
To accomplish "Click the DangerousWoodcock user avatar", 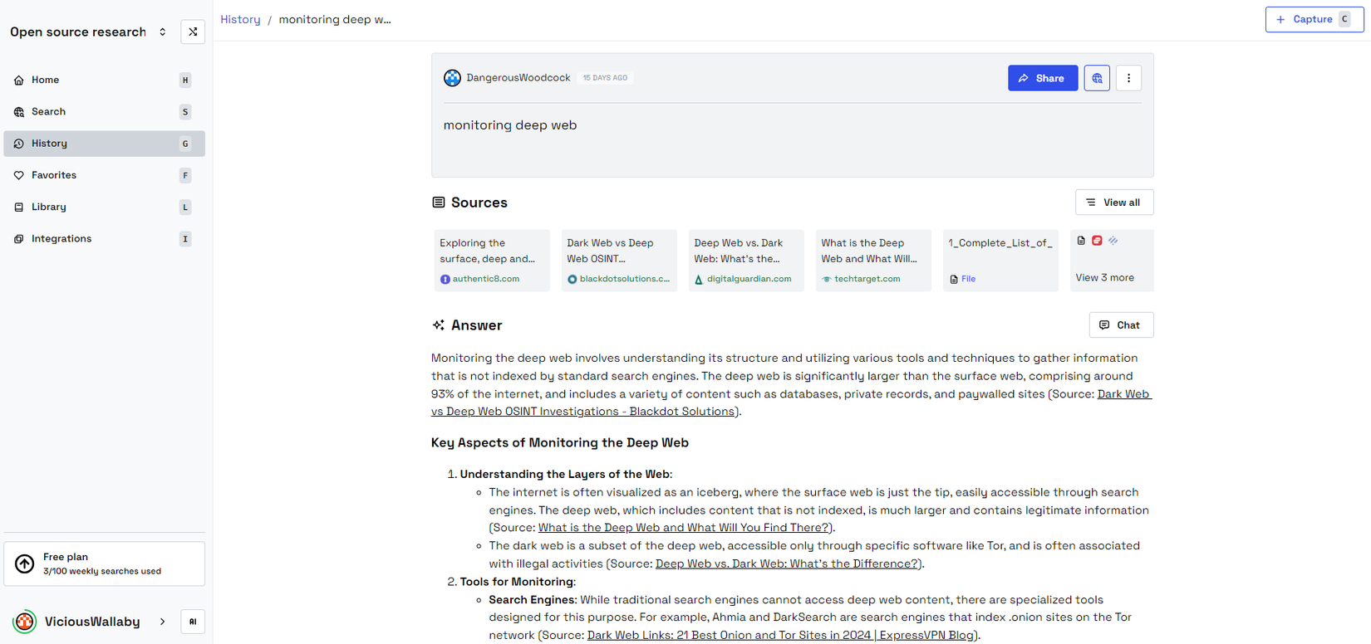I will coord(452,78).
